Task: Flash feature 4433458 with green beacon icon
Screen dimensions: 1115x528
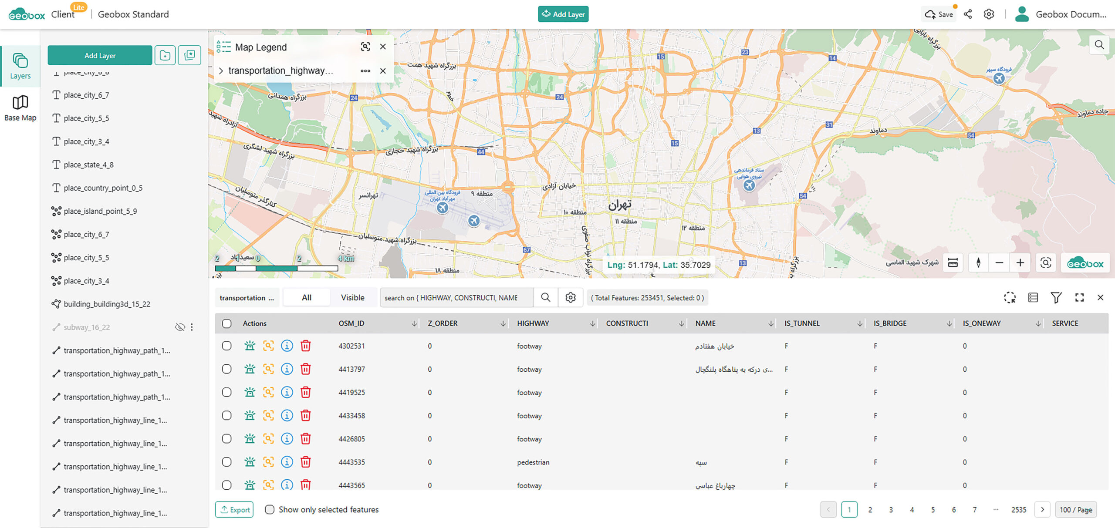Action: click(x=250, y=415)
